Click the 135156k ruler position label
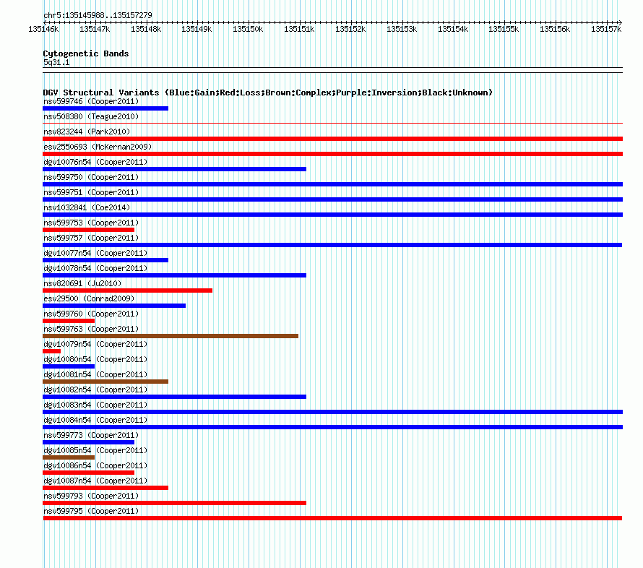This screenshot has width=643, height=568. pos(555,29)
